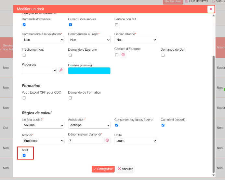Click the wrench icon beside Processus

click(61, 70)
